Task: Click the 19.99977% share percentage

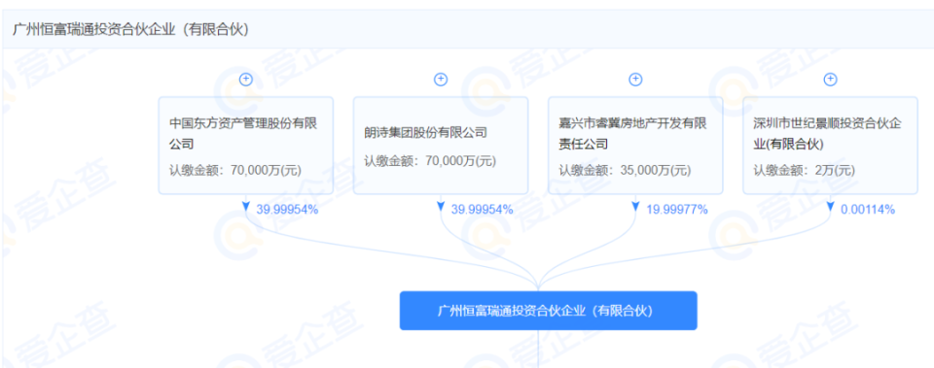Action: click(x=677, y=210)
